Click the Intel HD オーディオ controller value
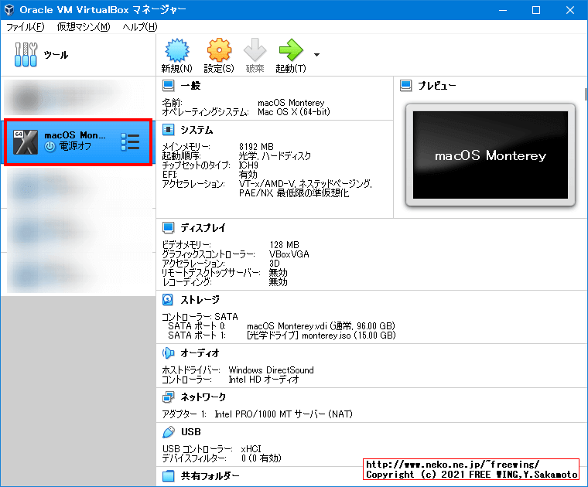Image resolution: width=588 pixels, height=487 pixels. tap(264, 380)
